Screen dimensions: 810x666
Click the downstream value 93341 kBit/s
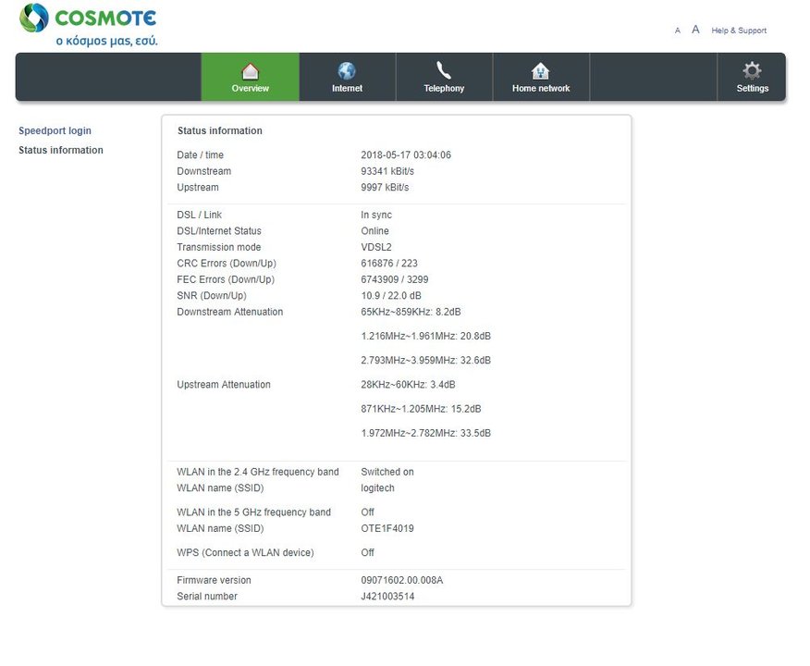pyautogui.click(x=387, y=171)
